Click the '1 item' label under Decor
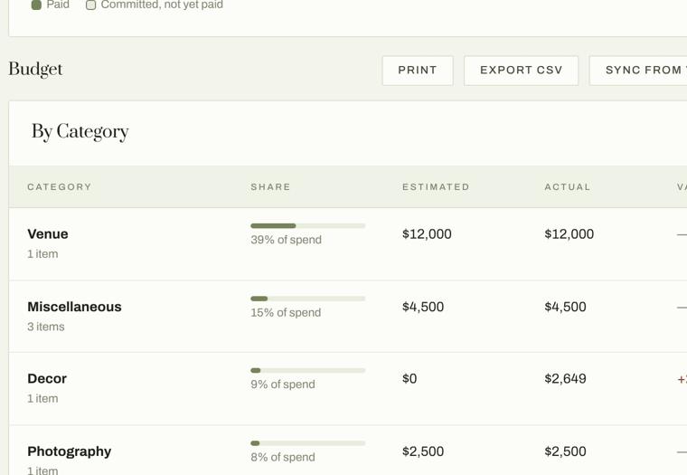 (x=42, y=399)
